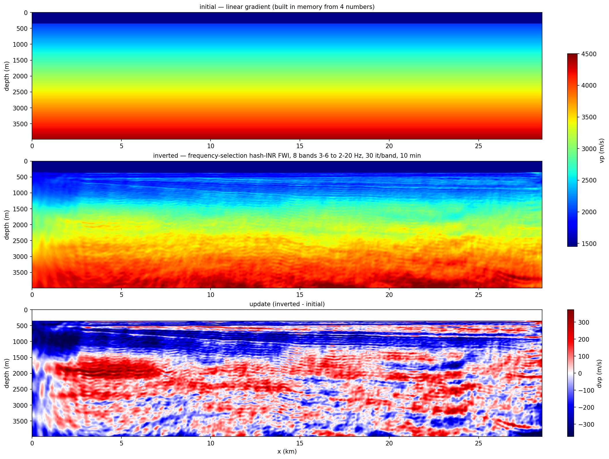Click the inverted hash-INR FWI plot title
Image resolution: width=609 pixels, height=459 pixels.
point(287,156)
